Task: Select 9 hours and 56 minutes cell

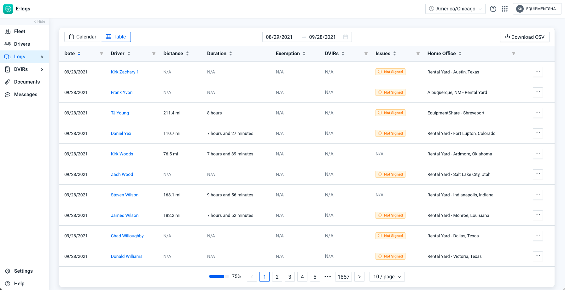Action: click(x=230, y=195)
